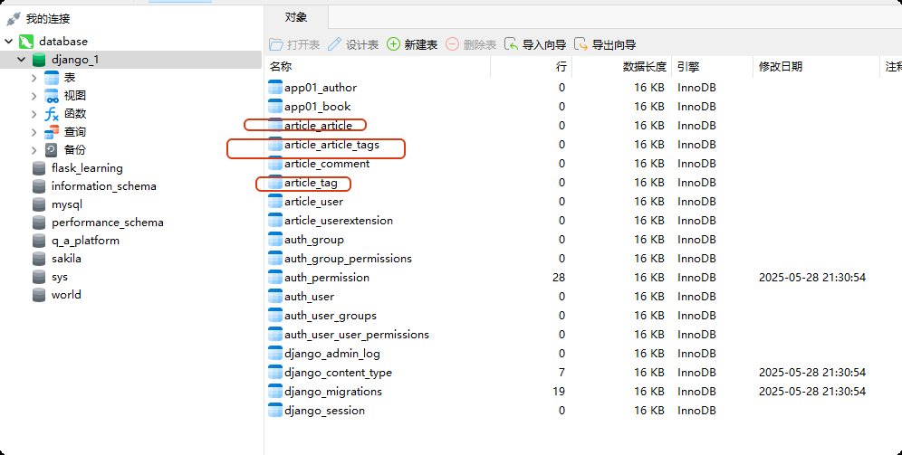Sort by the 引擎 engine column header
This screenshot has height=455, width=902.
click(x=712, y=67)
